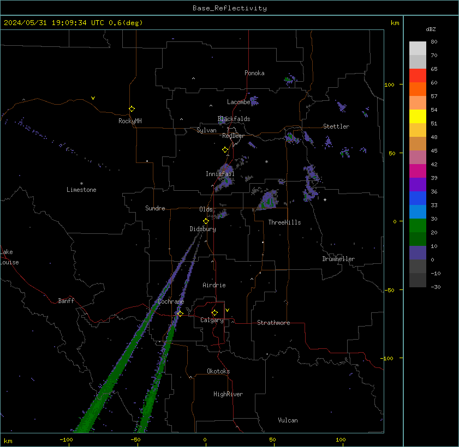Click the Calgary city label
459x447 pixels.
coord(212,320)
